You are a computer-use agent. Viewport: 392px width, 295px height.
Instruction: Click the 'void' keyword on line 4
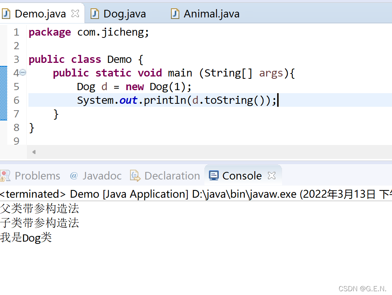tap(150, 73)
